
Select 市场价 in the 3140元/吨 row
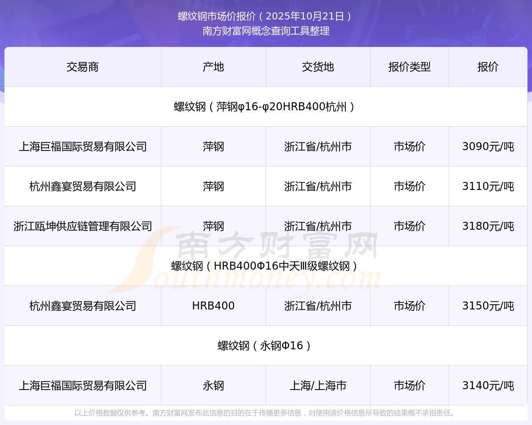click(x=410, y=386)
